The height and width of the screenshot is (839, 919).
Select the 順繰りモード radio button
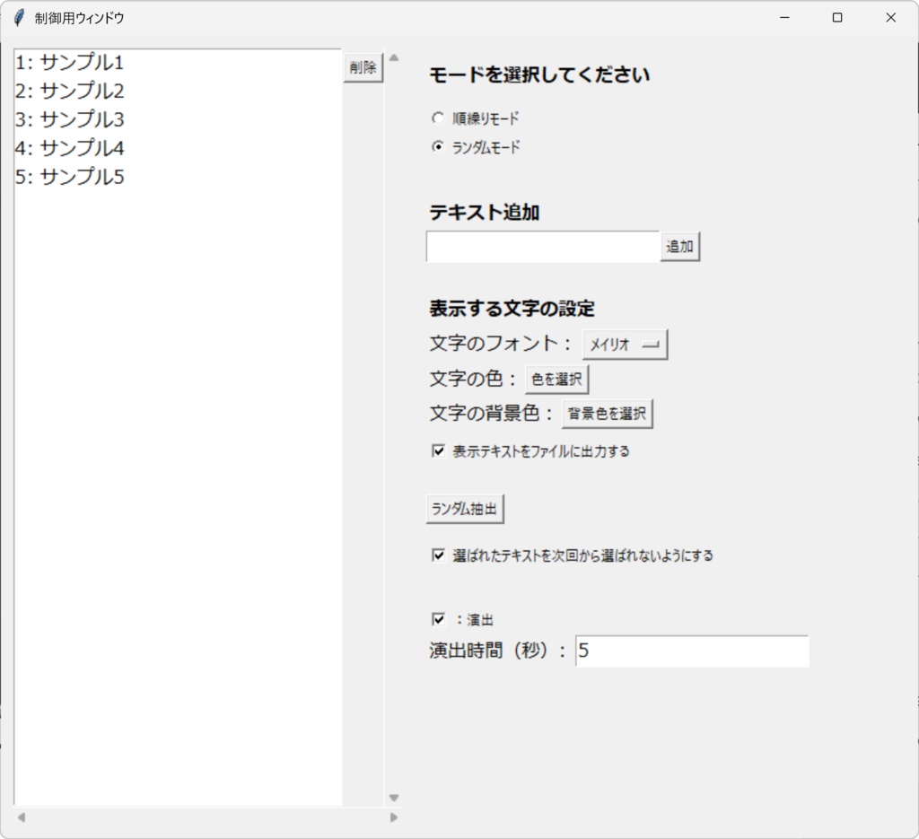438,117
